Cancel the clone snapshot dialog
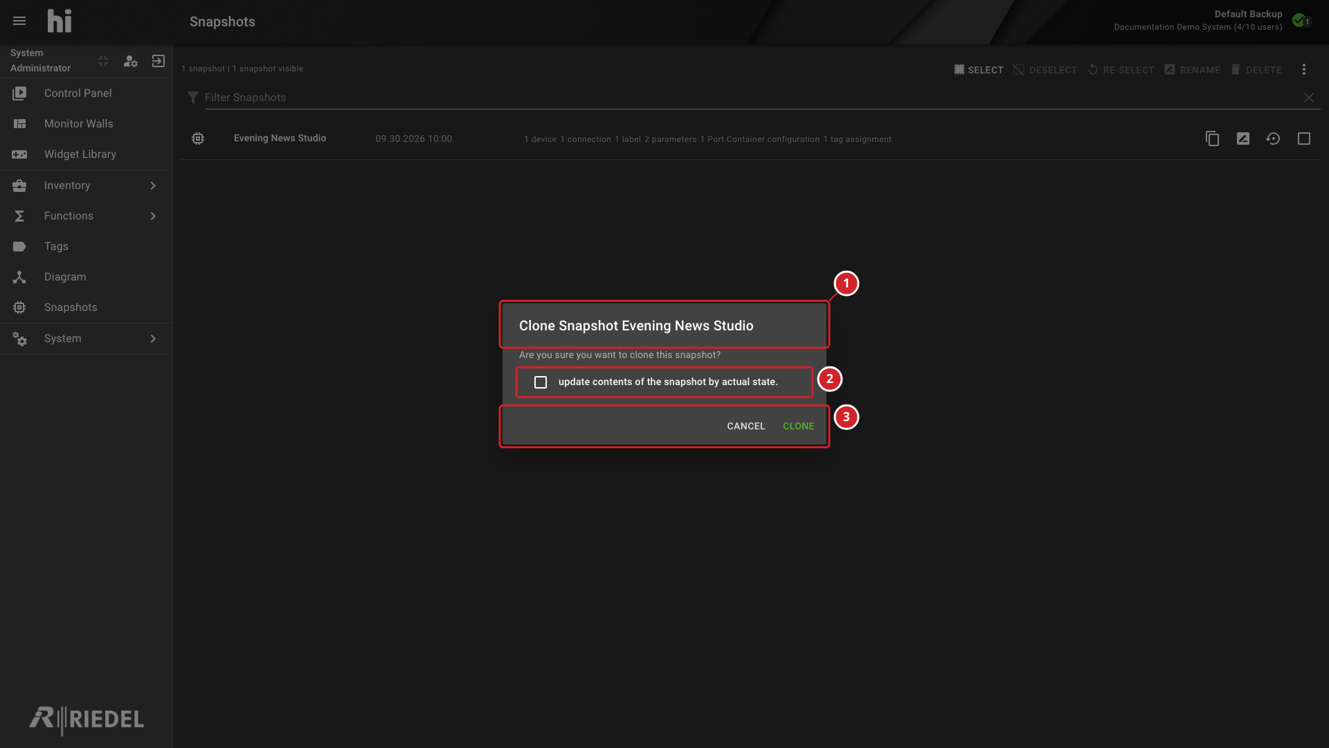 tap(745, 426)
